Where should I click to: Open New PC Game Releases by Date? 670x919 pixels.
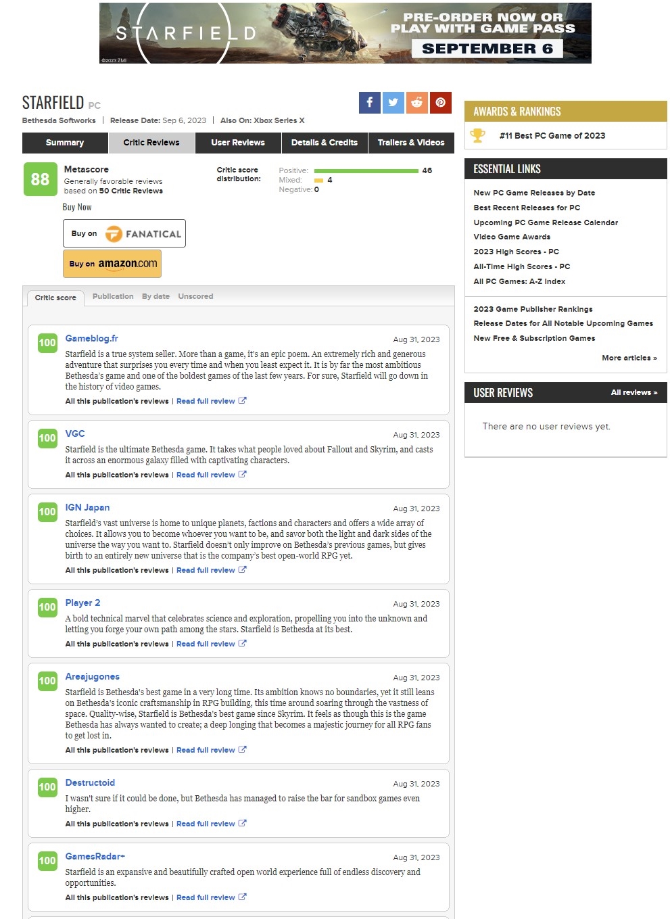(x=534, y=193)
